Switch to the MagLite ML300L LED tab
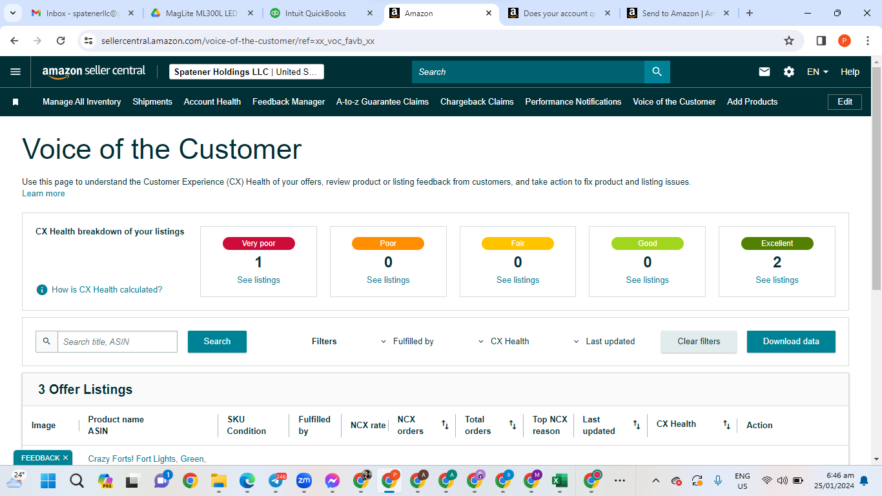The height and width of the screenshot is (496, 882). 202,13
